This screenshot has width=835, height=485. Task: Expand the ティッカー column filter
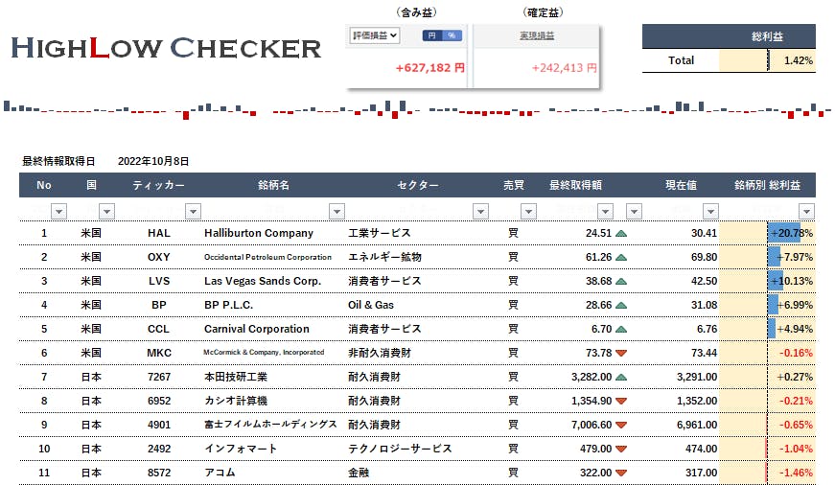coord(193,211)
